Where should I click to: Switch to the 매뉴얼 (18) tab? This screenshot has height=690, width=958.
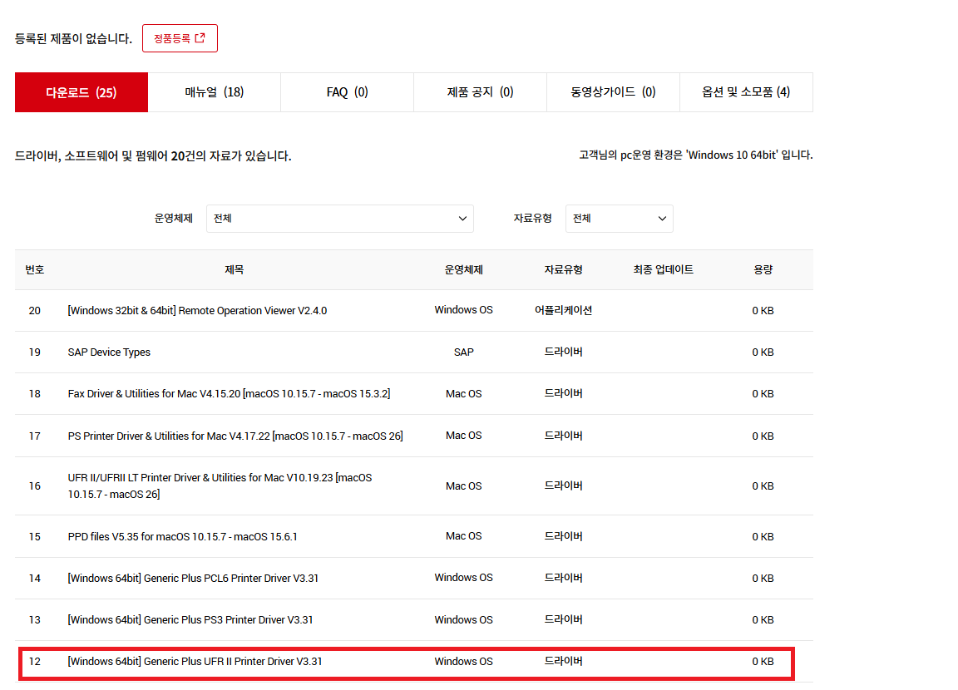[x=215, y=92]
